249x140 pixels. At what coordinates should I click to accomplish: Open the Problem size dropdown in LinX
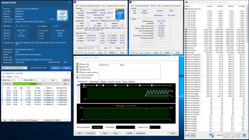click(15, 80)
